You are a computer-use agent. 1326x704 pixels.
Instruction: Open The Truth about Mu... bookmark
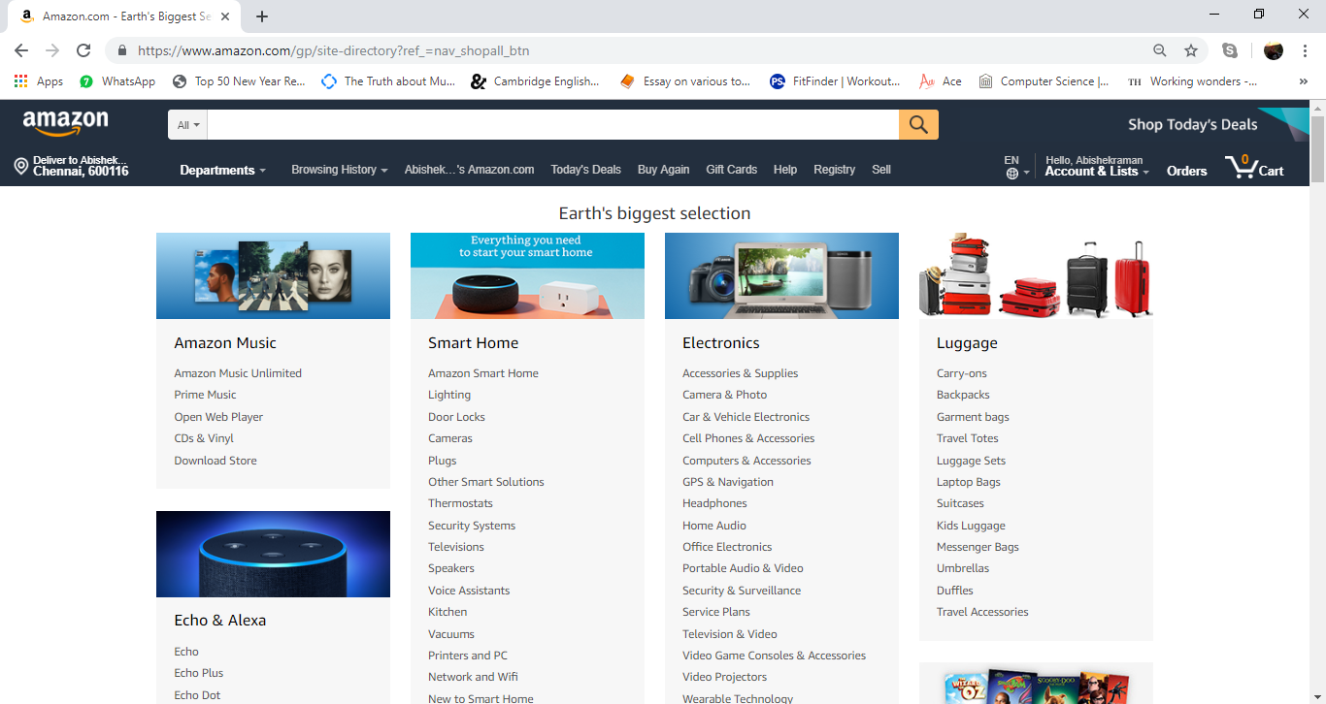coord(388,81)
